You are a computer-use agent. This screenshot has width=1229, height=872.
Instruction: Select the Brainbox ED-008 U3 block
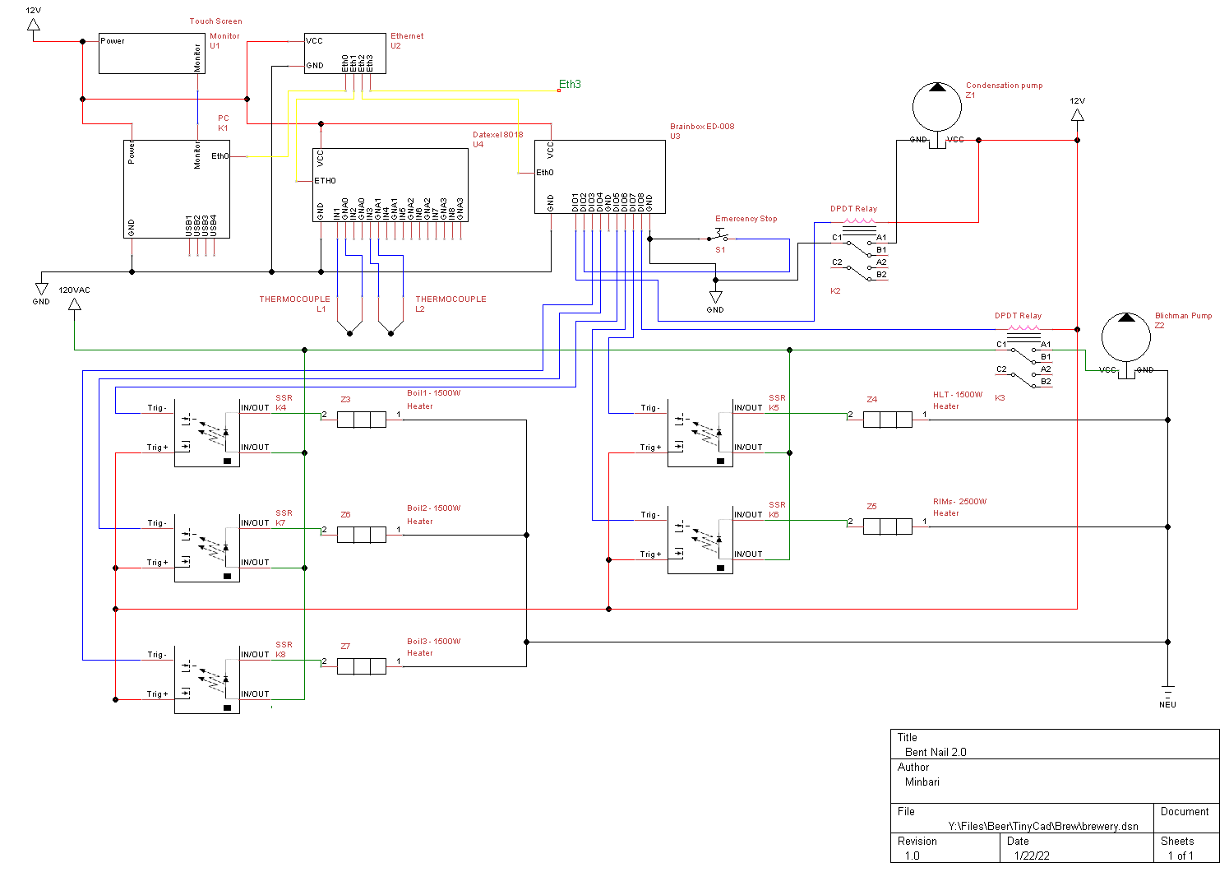click(x=600, y=177)
